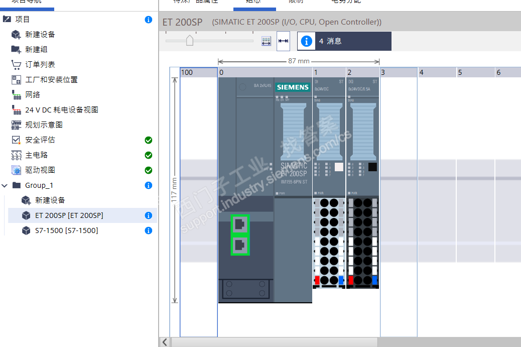This screenshot has width=521, height=347.
Task: Open the Group_1 info indicator
Action: [x=149, y=185]
